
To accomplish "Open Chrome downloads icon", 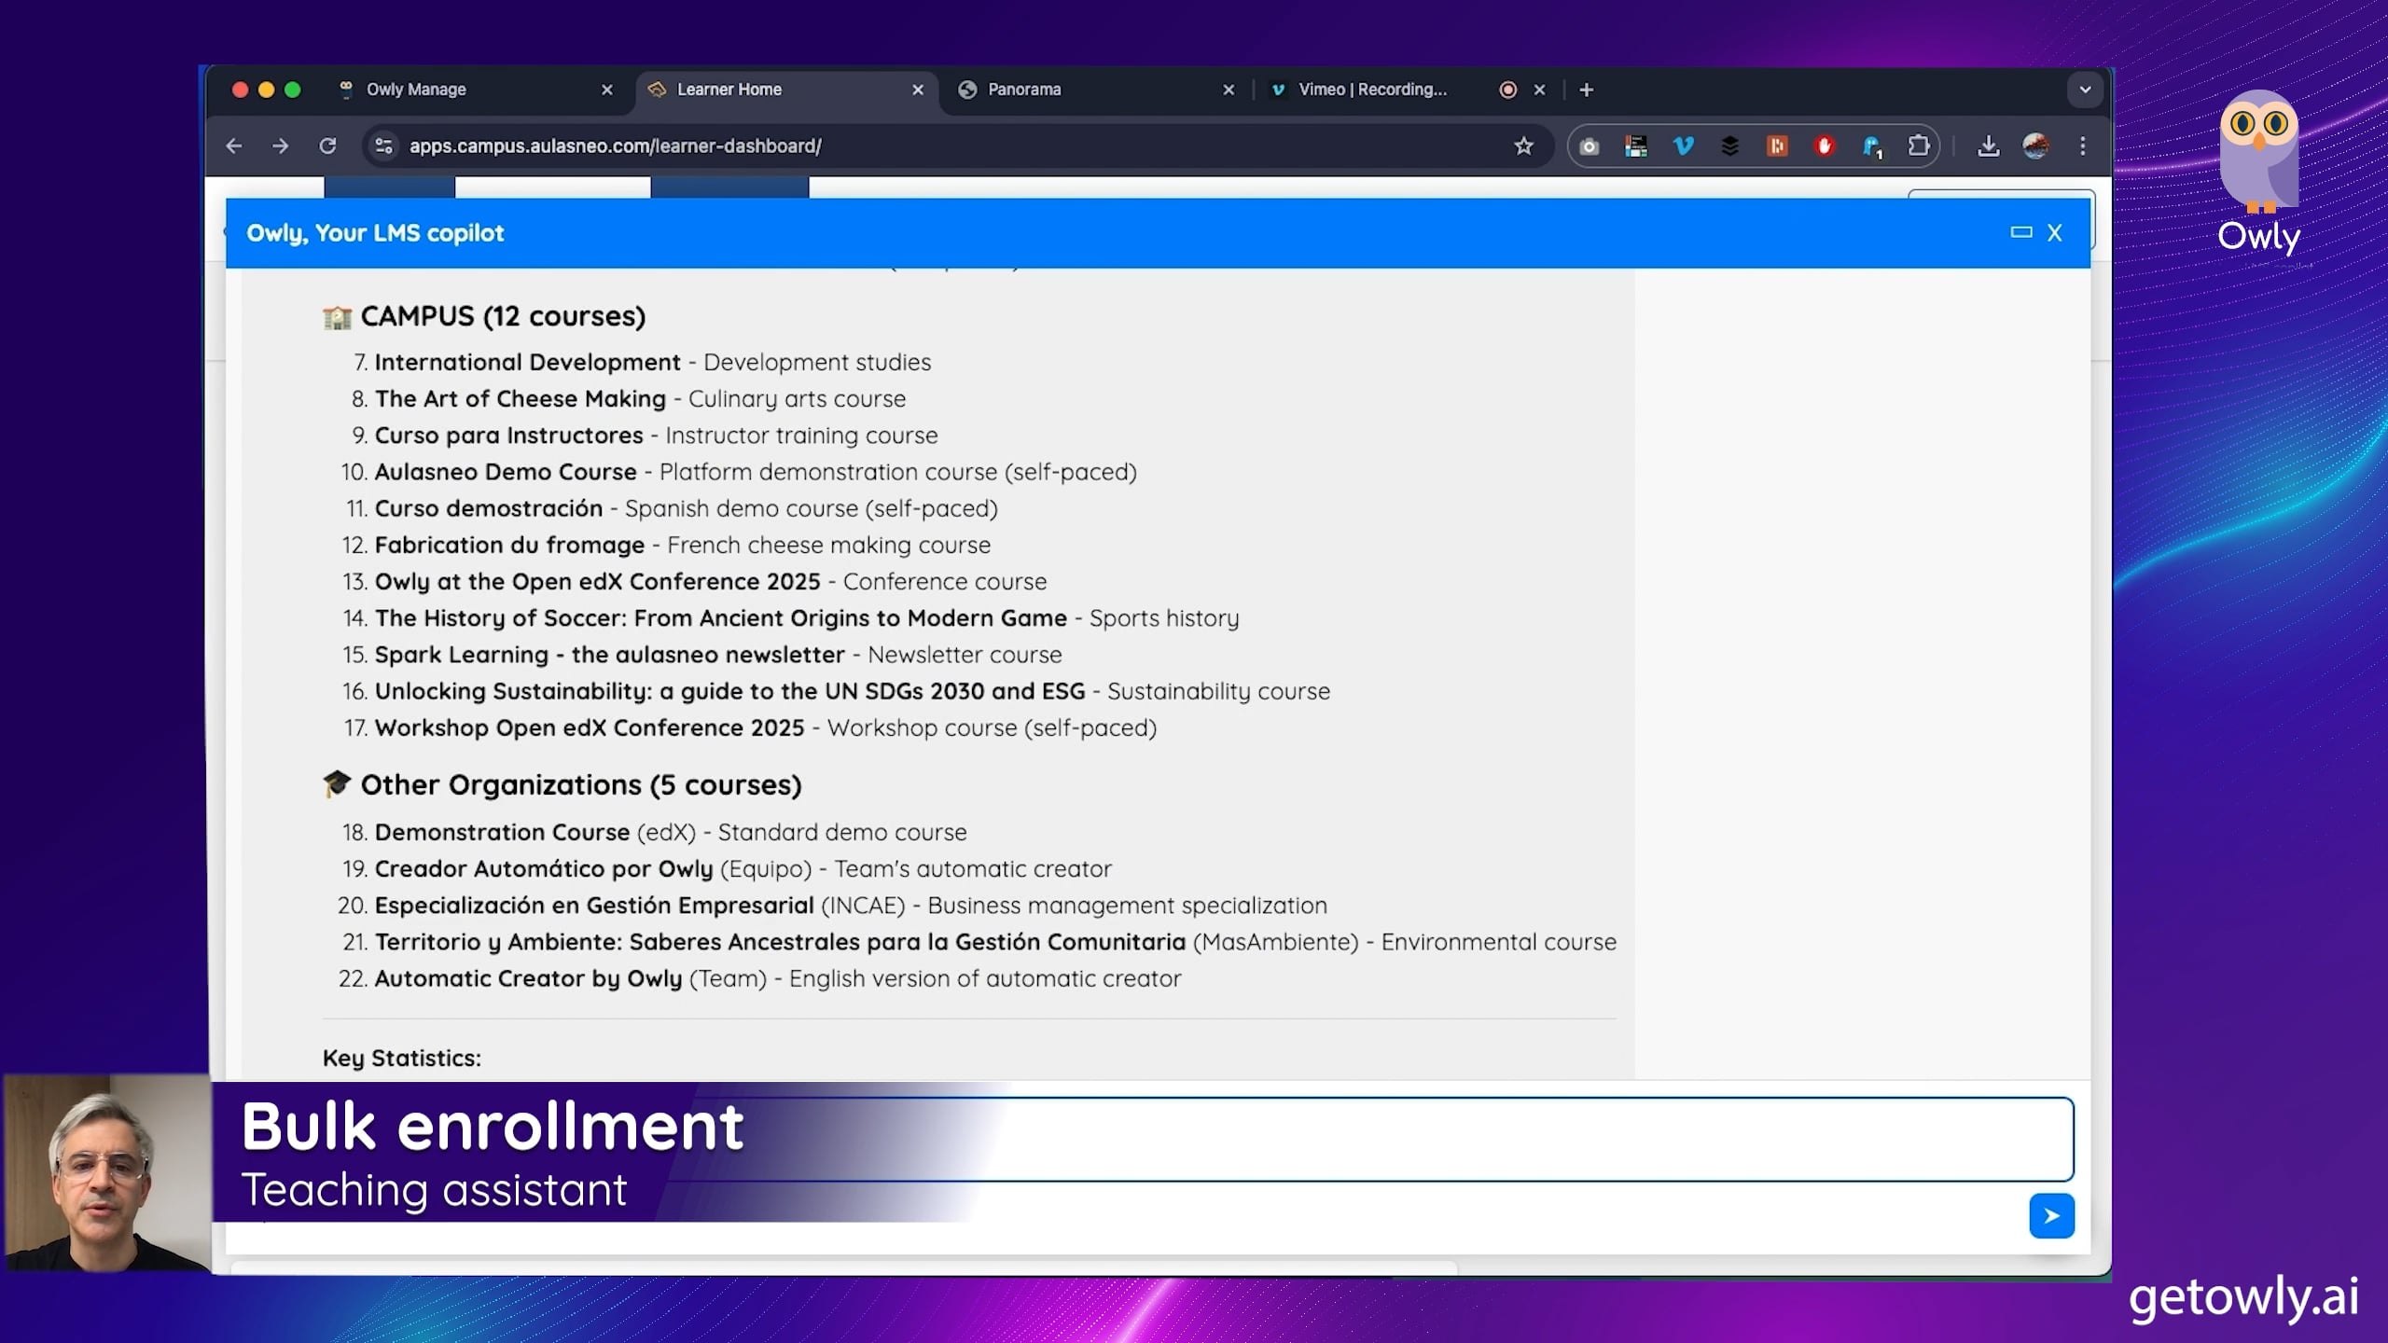I will 1988,145.
